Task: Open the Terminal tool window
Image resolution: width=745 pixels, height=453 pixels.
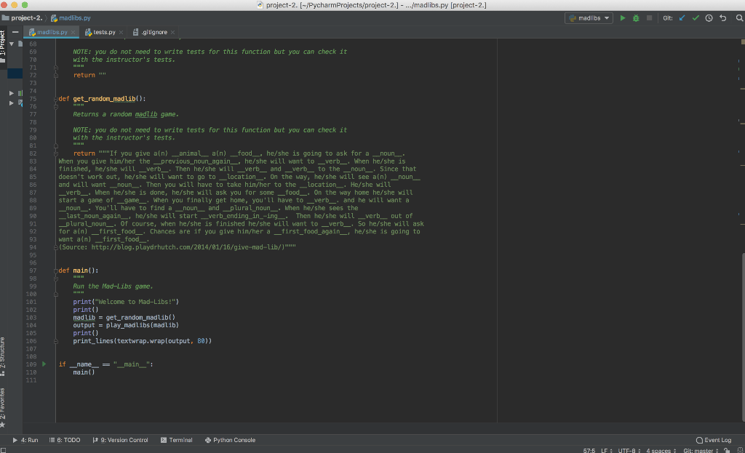Action: point(176,440)
